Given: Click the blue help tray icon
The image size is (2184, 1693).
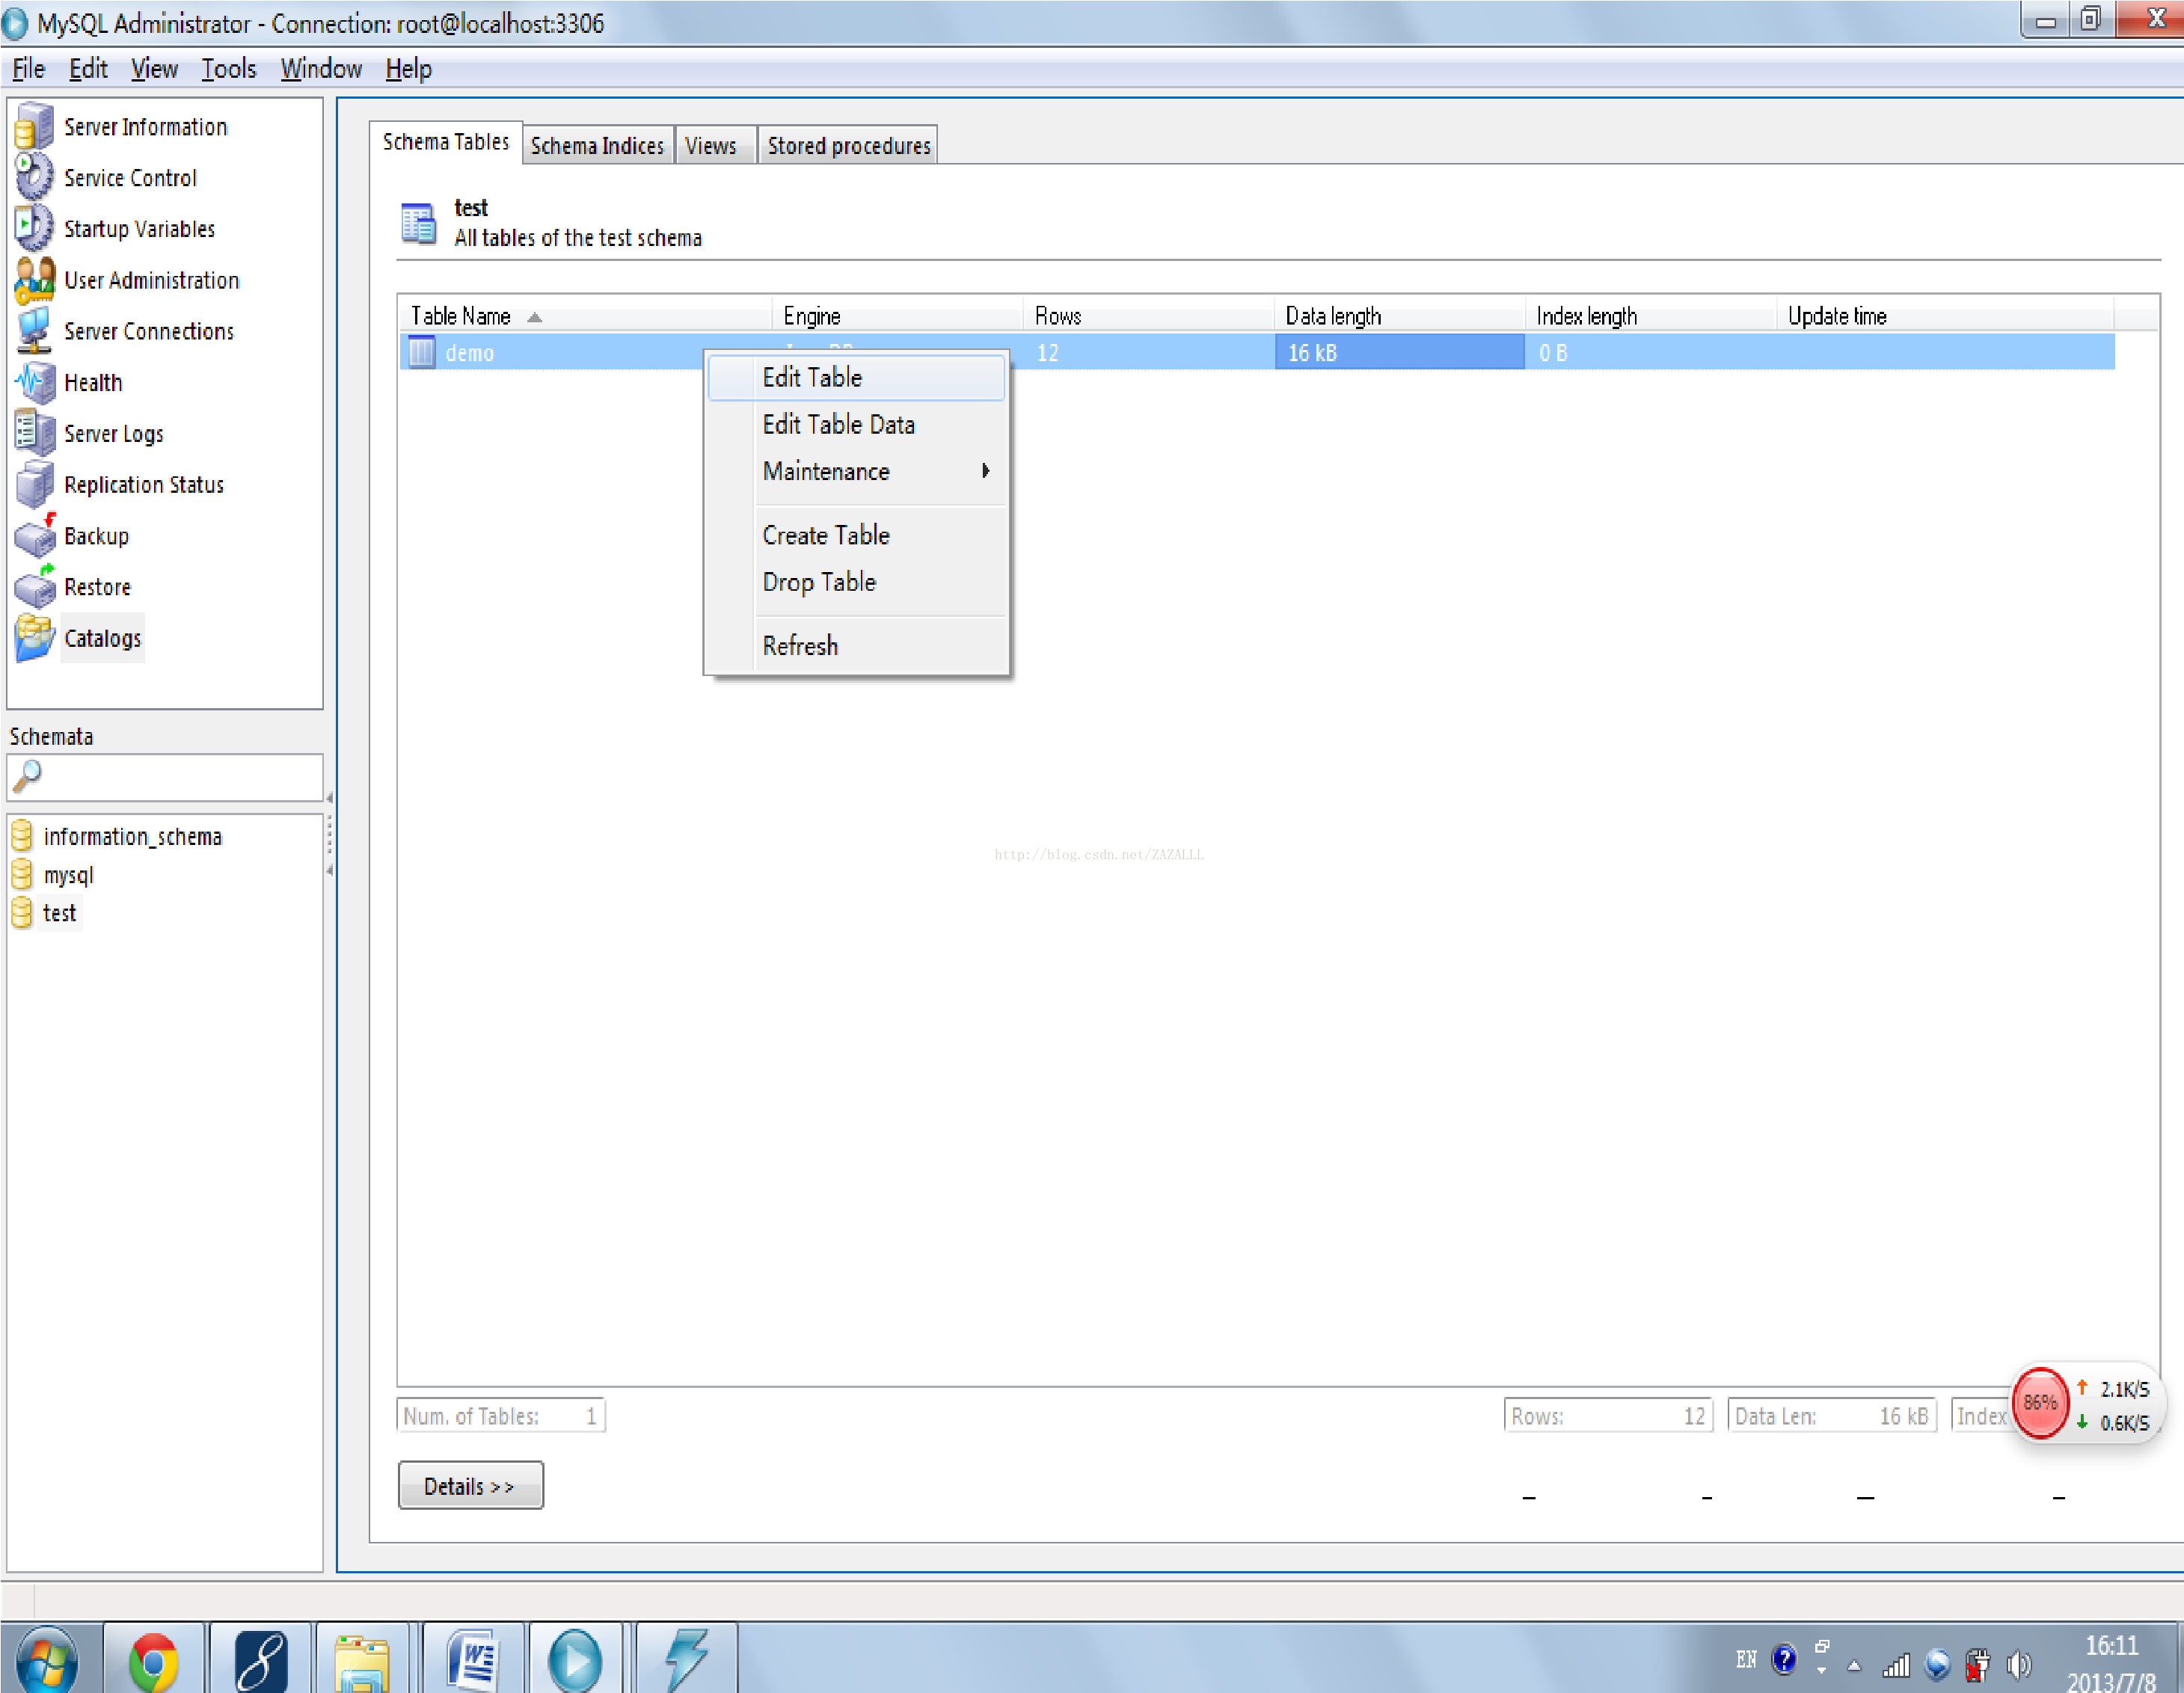Looking at the screenshot, I should (1784, 1660).
